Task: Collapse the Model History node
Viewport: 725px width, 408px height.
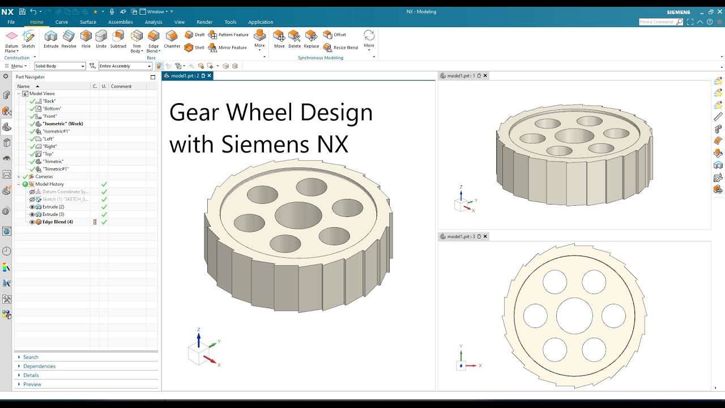Action: pyautogui.click(x=18, y=184)
